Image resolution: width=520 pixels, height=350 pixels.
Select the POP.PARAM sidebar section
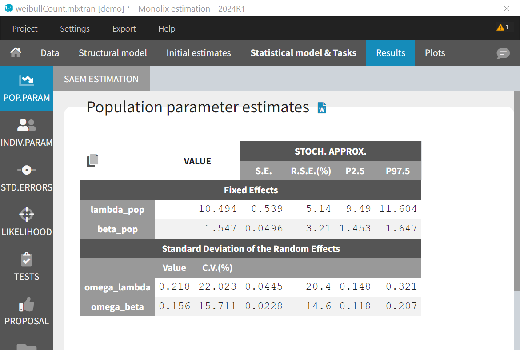(26, 88)
